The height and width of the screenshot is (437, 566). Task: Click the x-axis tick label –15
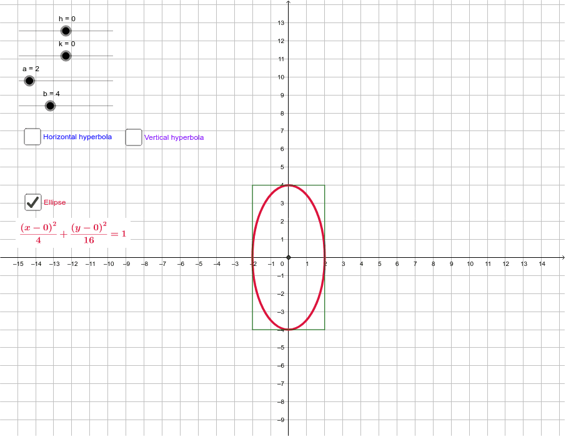click(18, 264)
